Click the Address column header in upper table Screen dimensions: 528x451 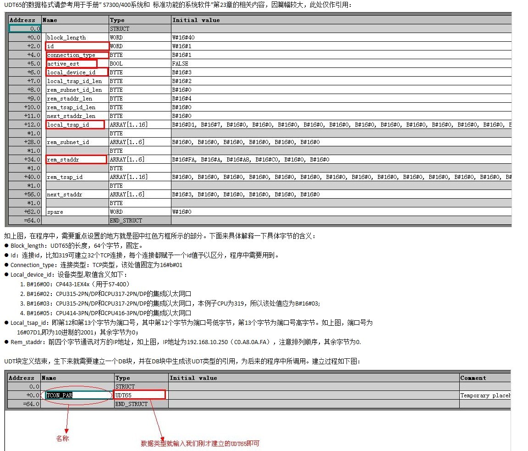tap(25, 20)
